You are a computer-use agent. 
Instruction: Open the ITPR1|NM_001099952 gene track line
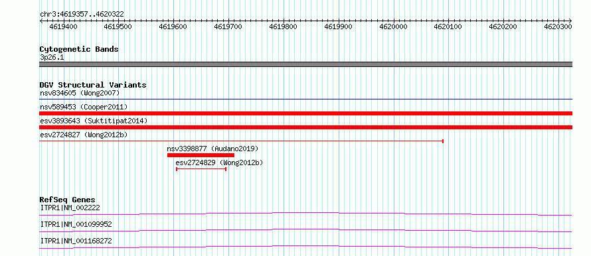tap(305, 230)
